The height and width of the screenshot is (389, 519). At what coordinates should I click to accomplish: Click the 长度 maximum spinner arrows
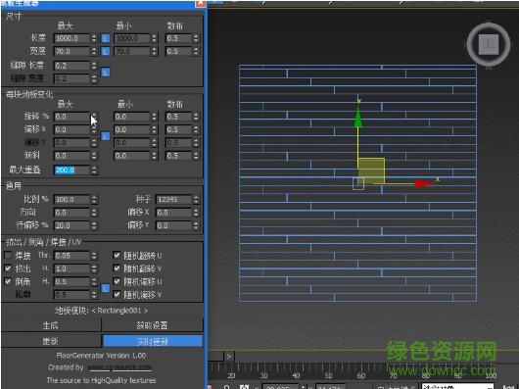(94, 38)
